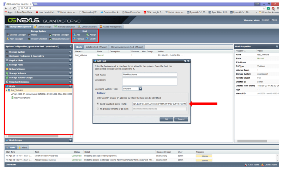
Task: Click the help icon in Add Host dialog
Action: click(185, 61)
